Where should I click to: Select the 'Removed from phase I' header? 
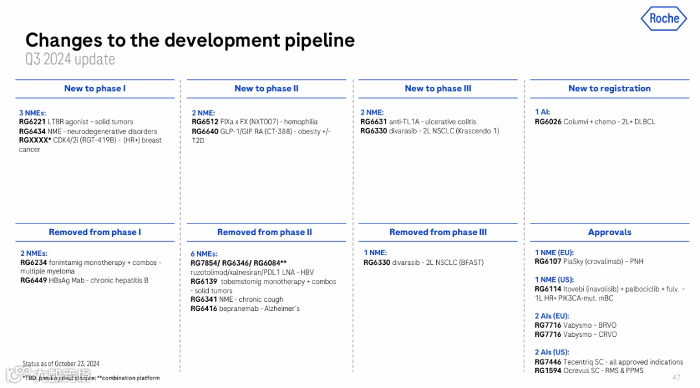95,232
